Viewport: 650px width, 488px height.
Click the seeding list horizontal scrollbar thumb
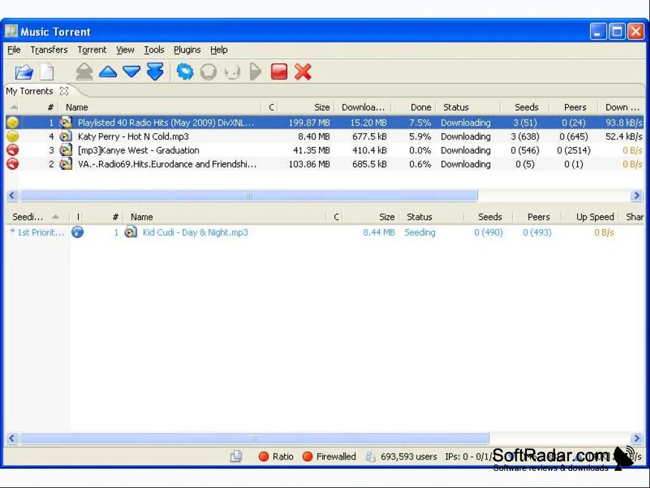[x=254, y=438]
